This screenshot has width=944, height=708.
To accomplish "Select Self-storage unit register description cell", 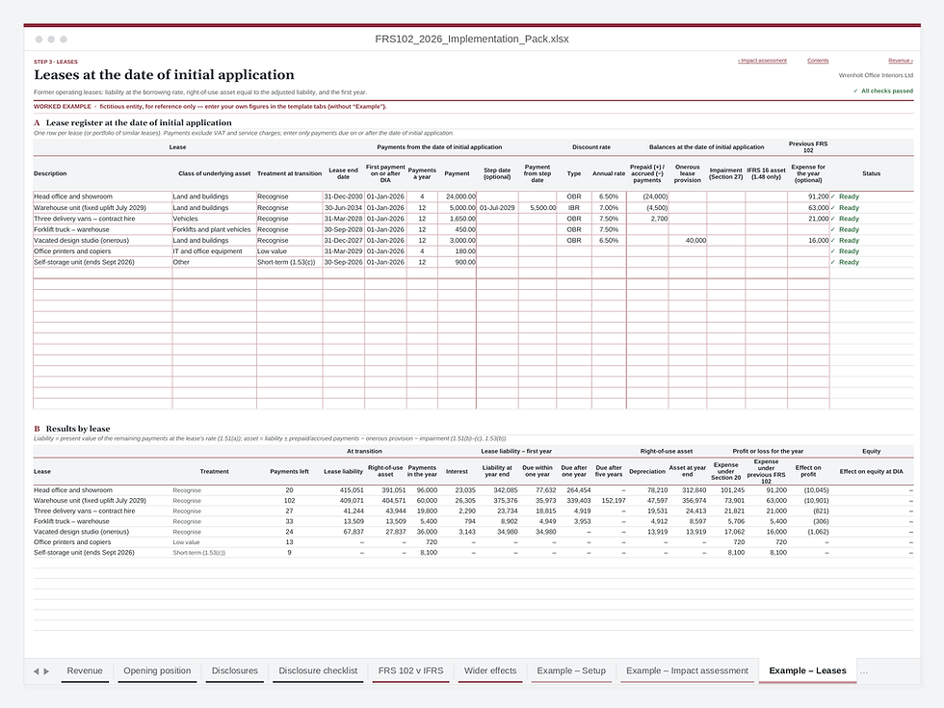I will click(102, 262).
